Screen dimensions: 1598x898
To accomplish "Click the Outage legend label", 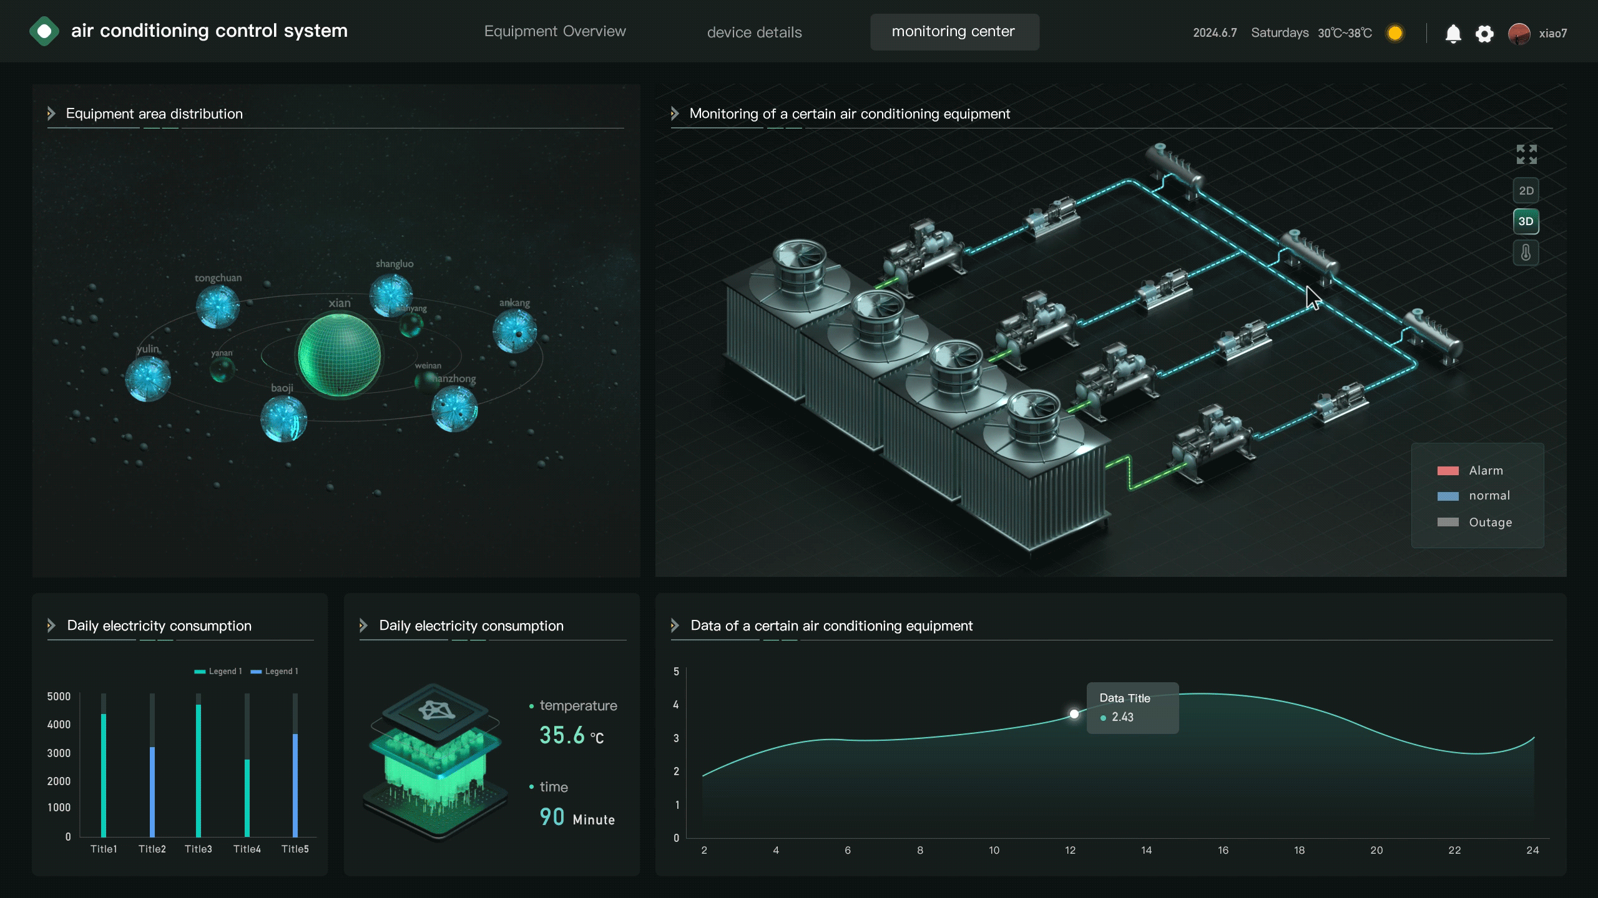I will (x=1490, y=523).
